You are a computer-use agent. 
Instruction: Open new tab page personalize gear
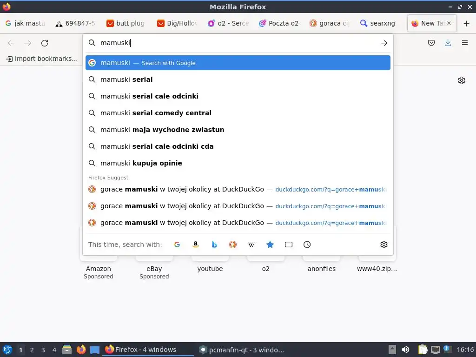462,80
